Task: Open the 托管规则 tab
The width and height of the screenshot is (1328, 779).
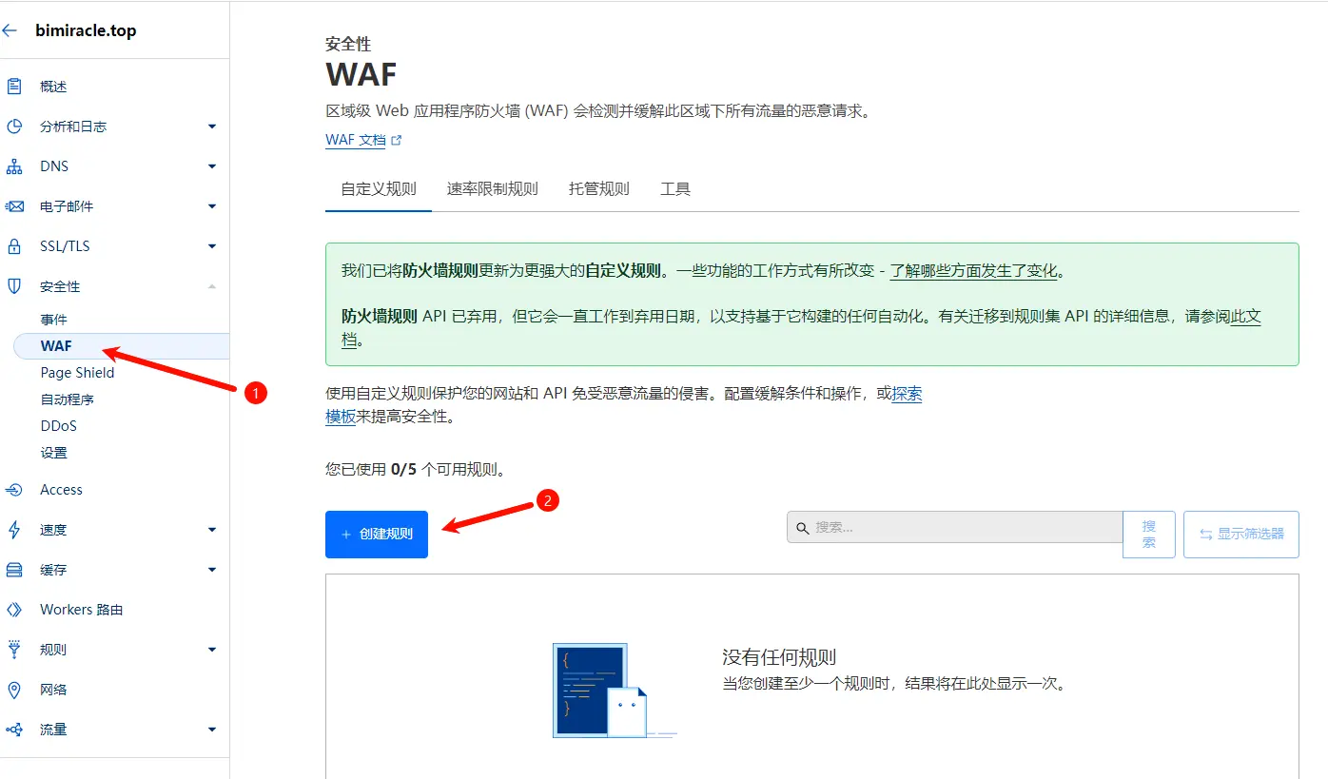Action: 599,189
